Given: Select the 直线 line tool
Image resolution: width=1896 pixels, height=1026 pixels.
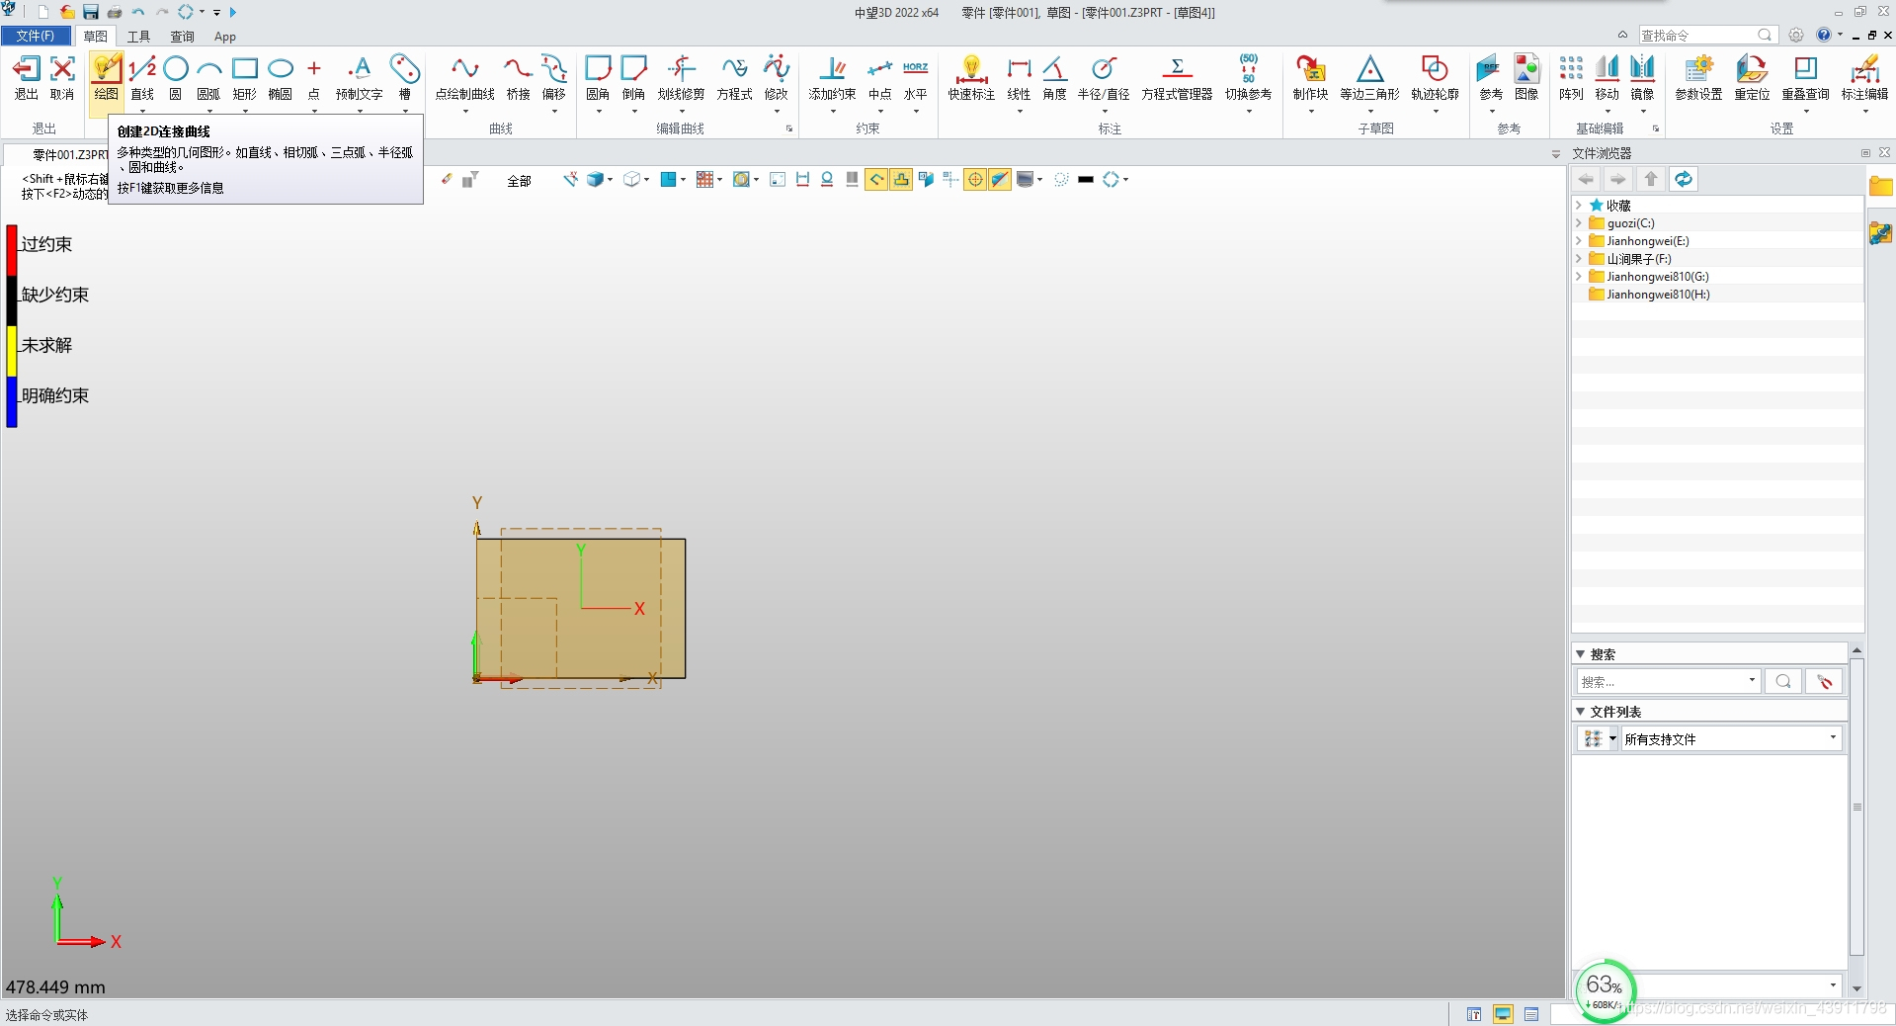Looking at the screenshot, I should coord(142,77).
